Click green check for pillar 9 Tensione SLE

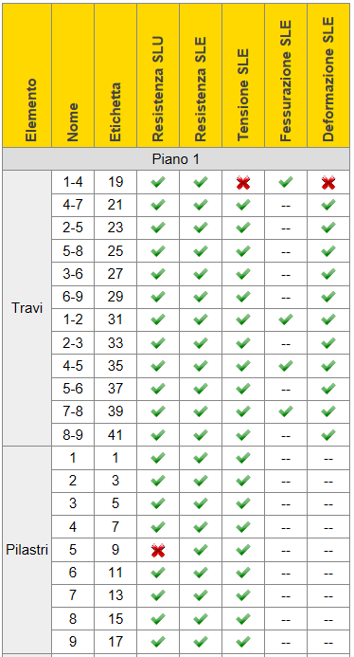pyautogui.click(x=243, y=641)
